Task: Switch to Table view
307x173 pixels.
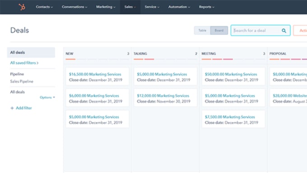Action: tap(202, 30)
